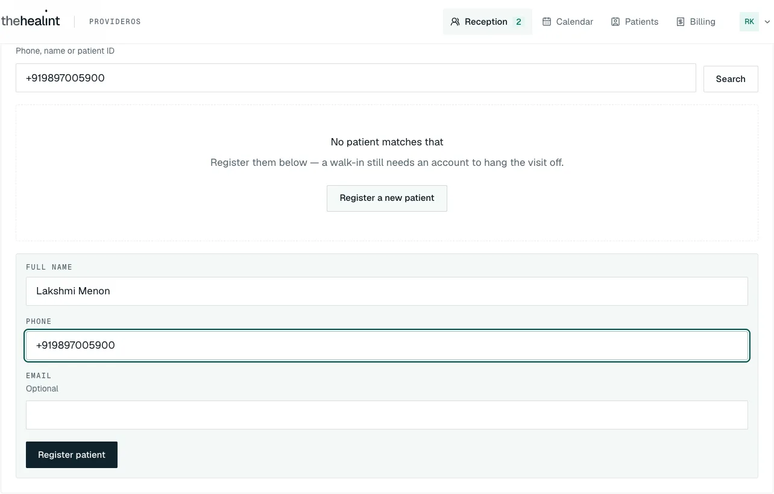The height and width of the screenshot is (494, 774).
Task: Click the Reception count badge showing 2
Action: [518, 22]
